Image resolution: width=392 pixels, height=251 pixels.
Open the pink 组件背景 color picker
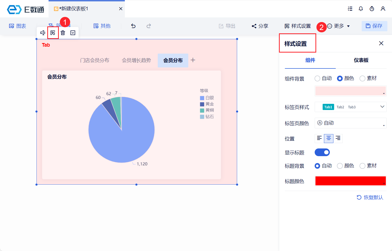point(351,91)
